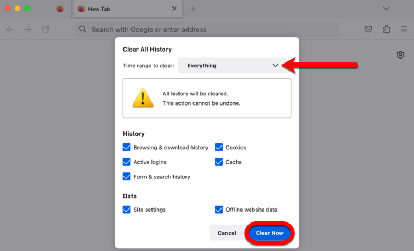Uncheck the Active logins checkbox
Image resolution: width=414 pixels, height=251 pixels.
tap(127, 162)
